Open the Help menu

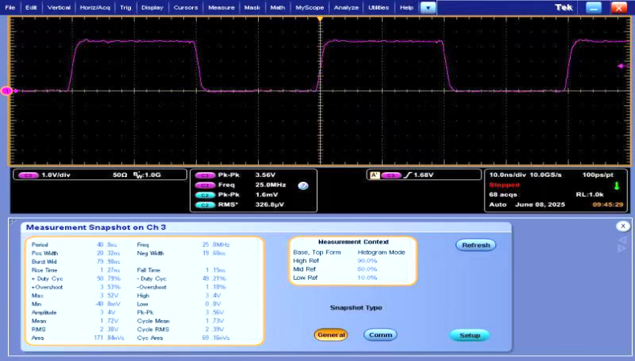click(406, 7)
